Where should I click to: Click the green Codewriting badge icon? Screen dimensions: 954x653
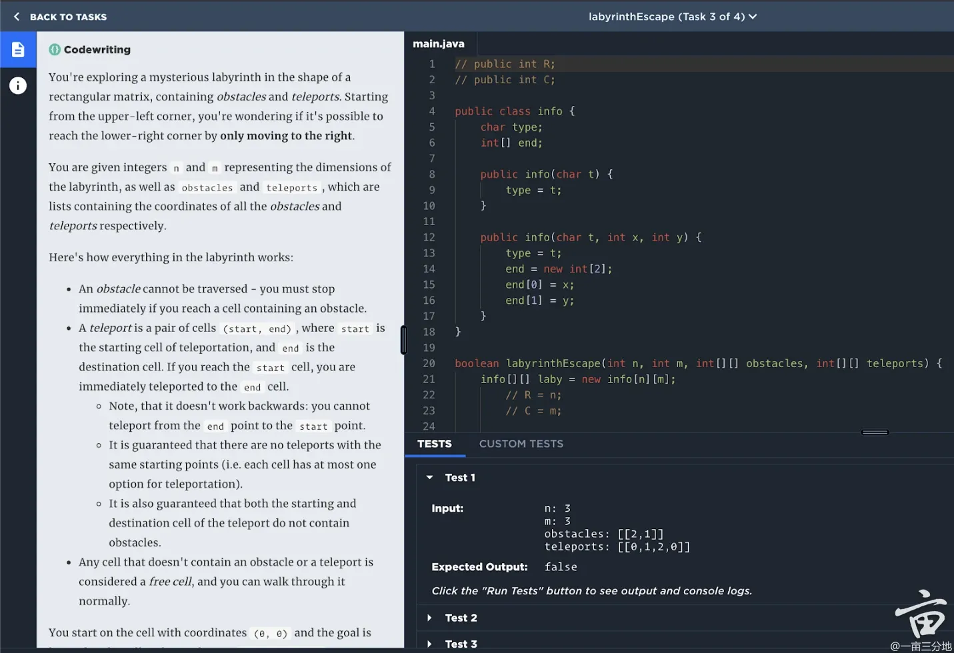tap(55, 49)
